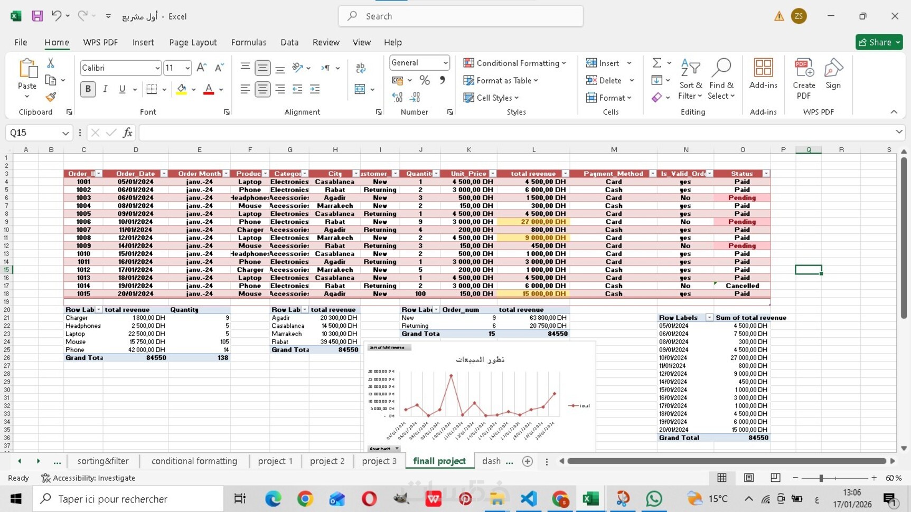Click the horizontal sheet scrollbar
The height and width of the screenshot is (512, 911).
pyautogui.click(x=727, y=461)
